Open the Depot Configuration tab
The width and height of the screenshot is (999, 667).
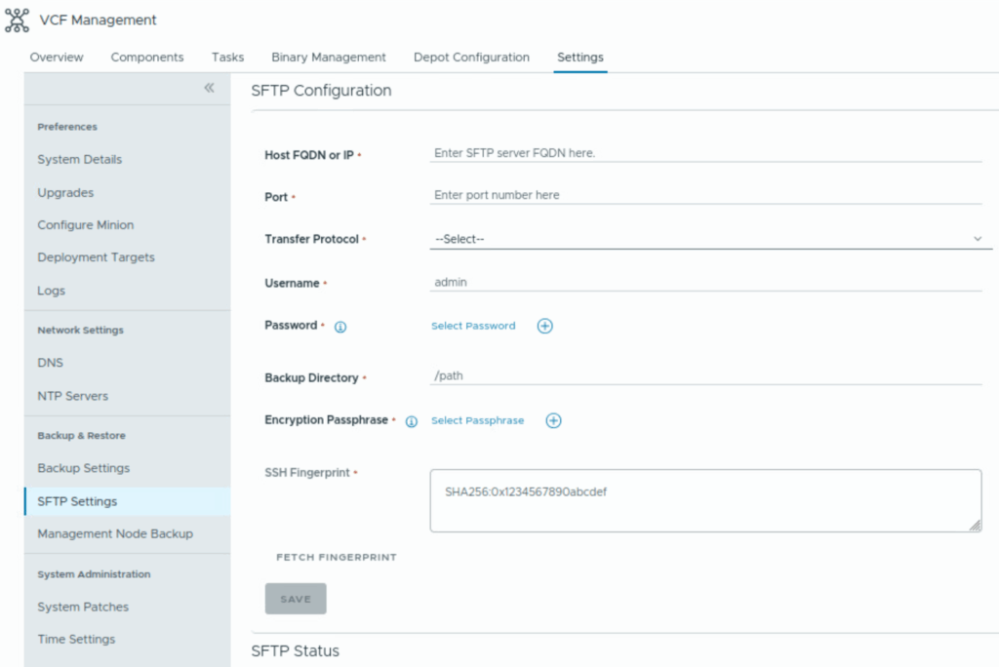(x=471, y=58)
